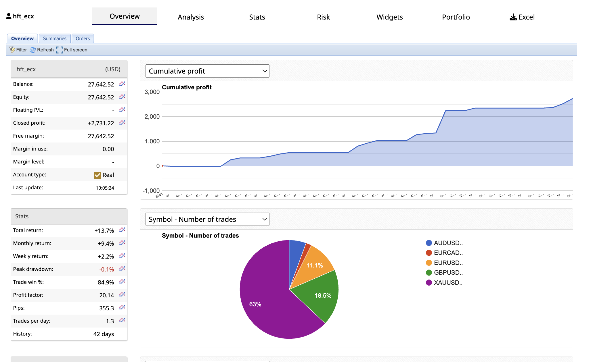Click chart icon next to Profit factor
The height and width of the screenshot is (362, 593).
122,294
